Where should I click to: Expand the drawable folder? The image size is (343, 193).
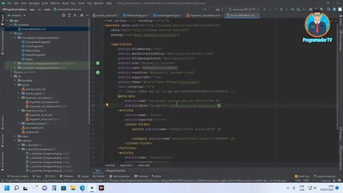[15, 80]
